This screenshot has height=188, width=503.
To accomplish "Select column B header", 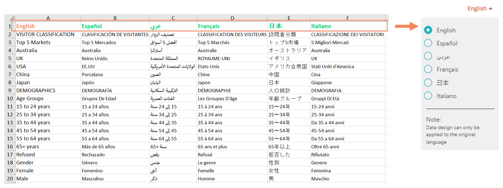I will coord(115,18).
